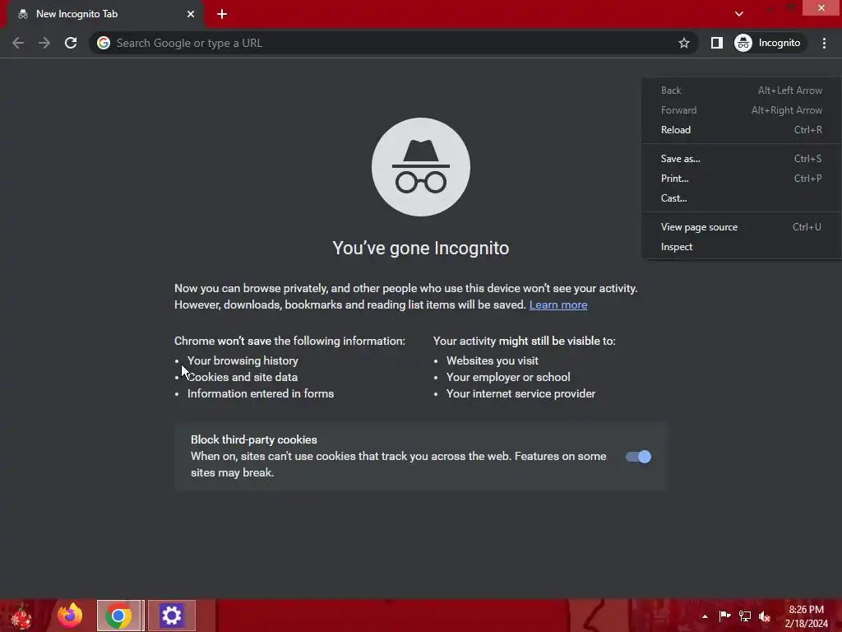This screenshot has height=632, width=842.
Task: Choose Cast... from the context menu
Action: (741, 198)
